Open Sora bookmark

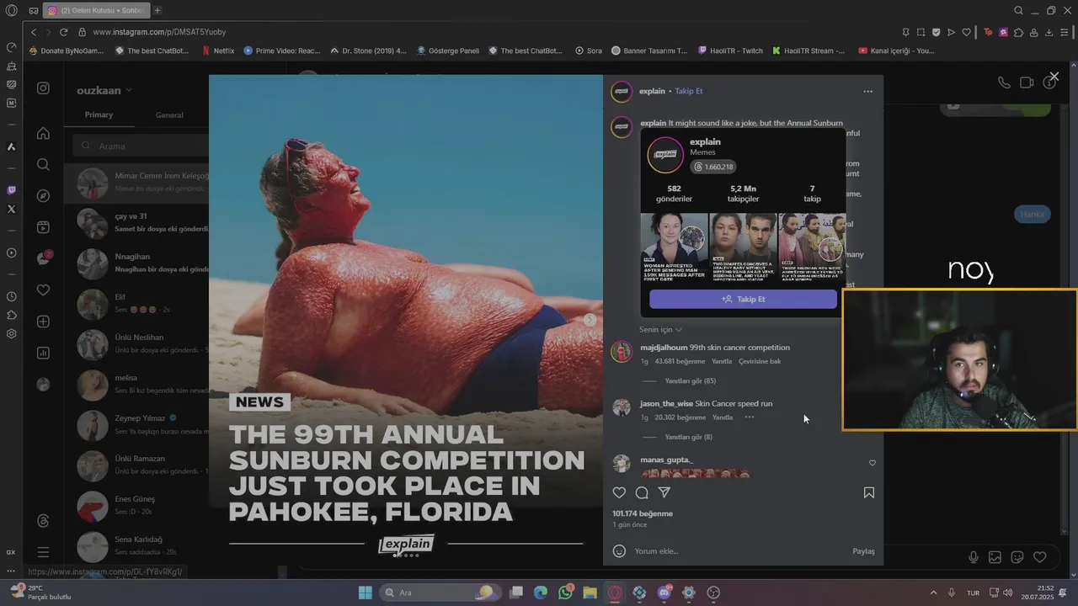pyautogui.click(x=588, y=50)
